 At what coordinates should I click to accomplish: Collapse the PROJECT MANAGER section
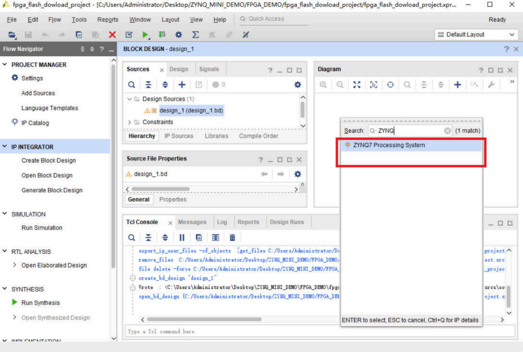click(5, 65)
